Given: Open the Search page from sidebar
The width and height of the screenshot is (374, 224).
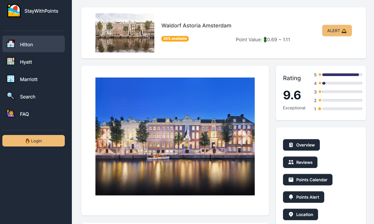Looking at the screenshot, I should [x=34, y=96].
